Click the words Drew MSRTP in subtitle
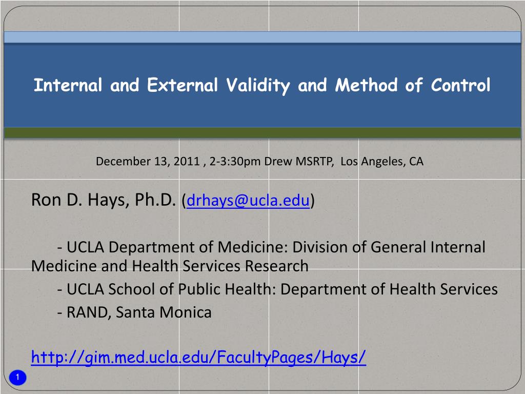 299,162
